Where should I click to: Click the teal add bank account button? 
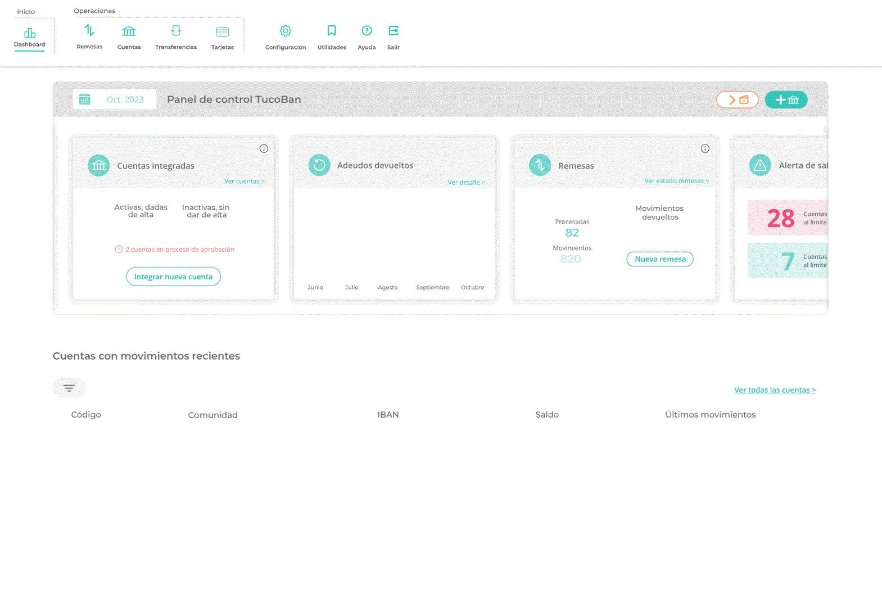click(786, 99)
